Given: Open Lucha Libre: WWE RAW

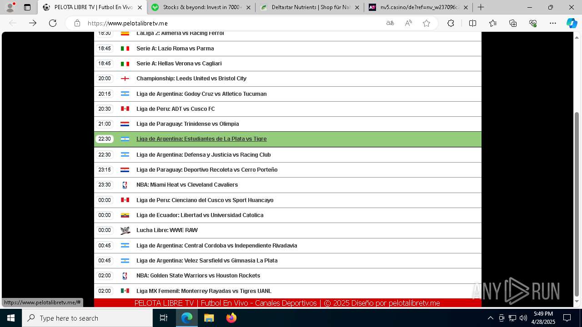Looking at the screenshot, I should tap(167, 230).
